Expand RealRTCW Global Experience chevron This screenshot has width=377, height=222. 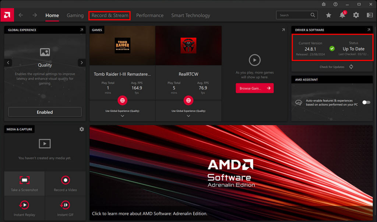(x=188, y=116)
